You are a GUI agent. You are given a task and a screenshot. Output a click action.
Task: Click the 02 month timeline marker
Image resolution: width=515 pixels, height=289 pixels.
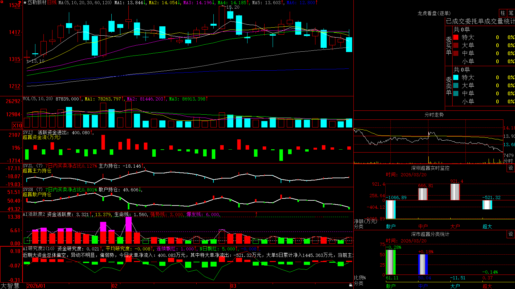pos(115,286)
